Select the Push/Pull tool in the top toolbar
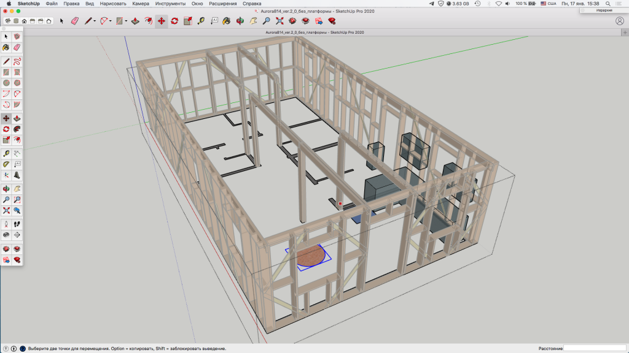Image resolution: width=629 pixels, height=353 pixels. point(135,21)
